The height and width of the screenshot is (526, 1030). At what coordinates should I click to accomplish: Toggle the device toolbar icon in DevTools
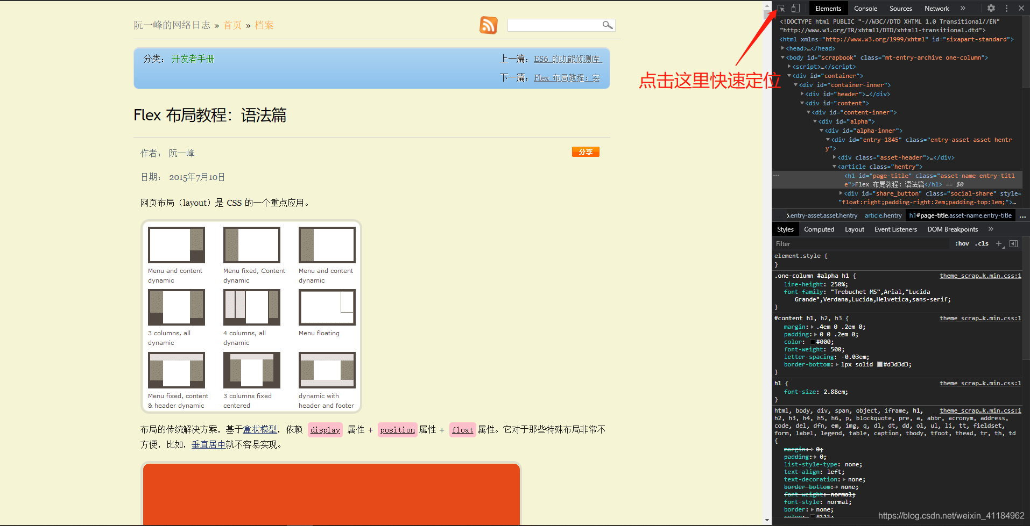coord(795,8)
